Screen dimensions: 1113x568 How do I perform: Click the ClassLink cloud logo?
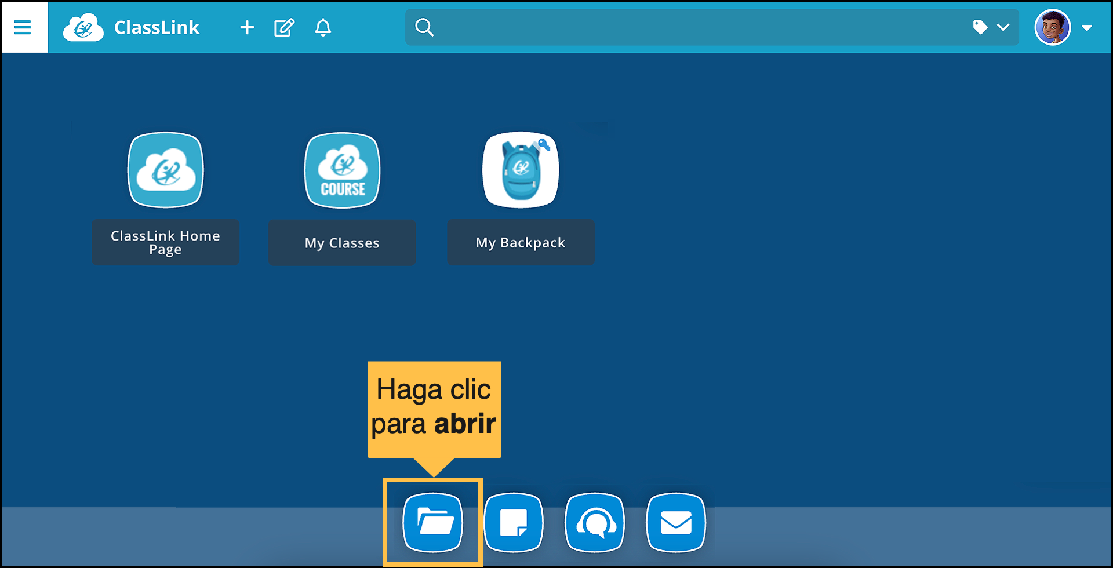(x=83, y=28)
